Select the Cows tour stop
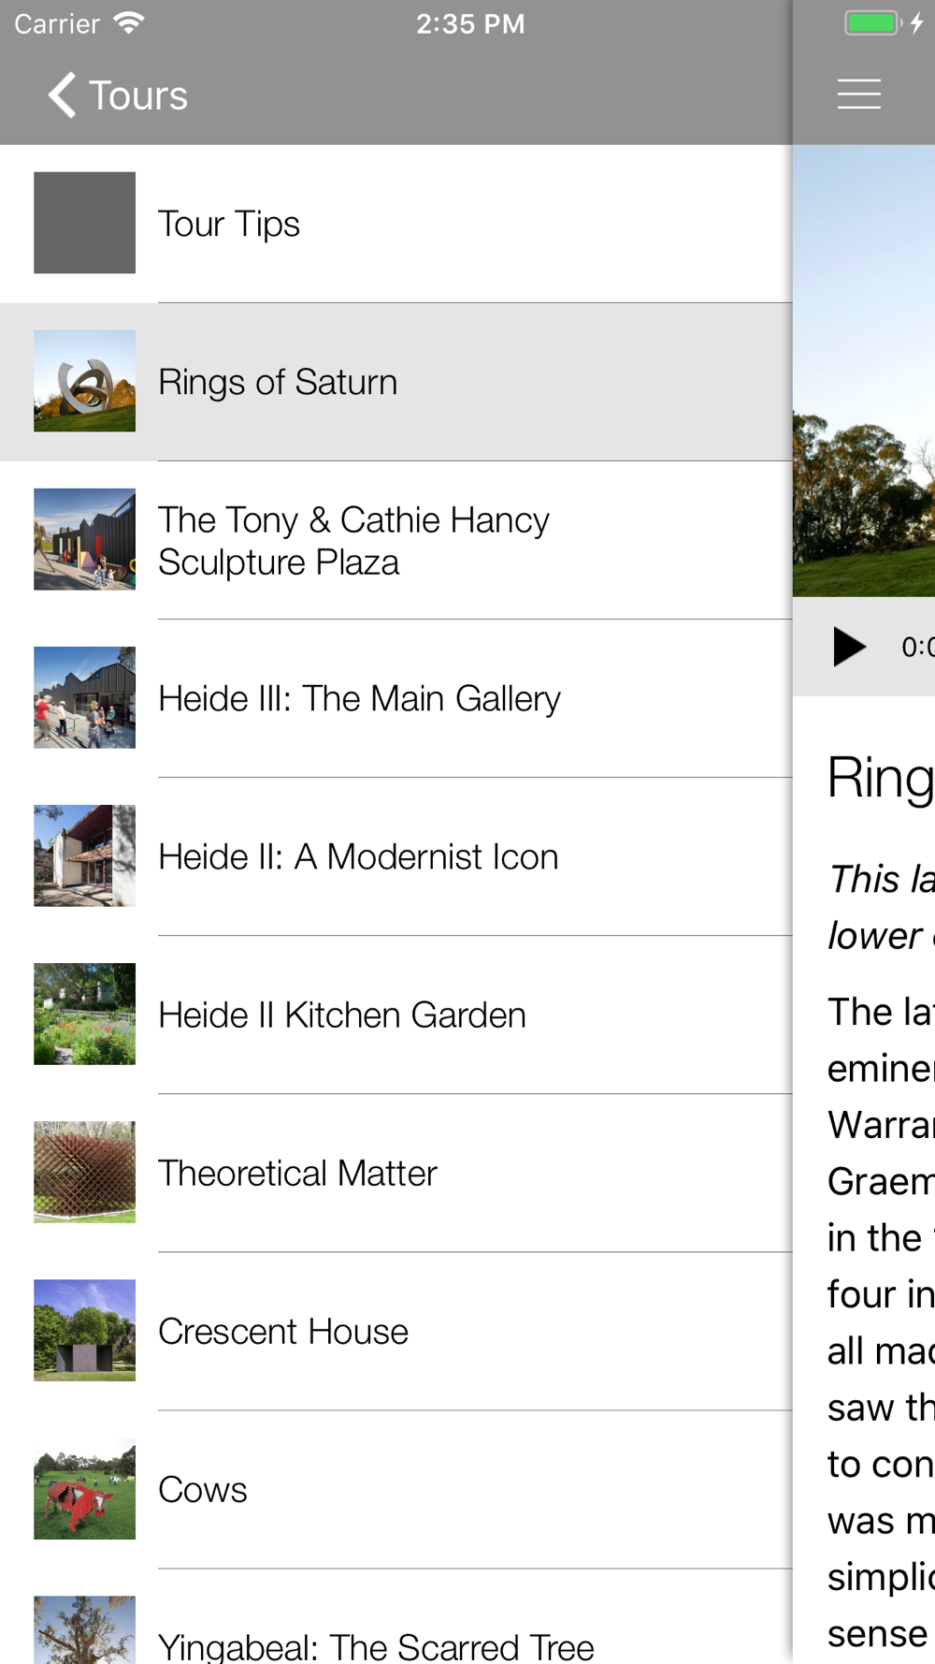Screen dimensions: 935x1664 (396, 1489)
